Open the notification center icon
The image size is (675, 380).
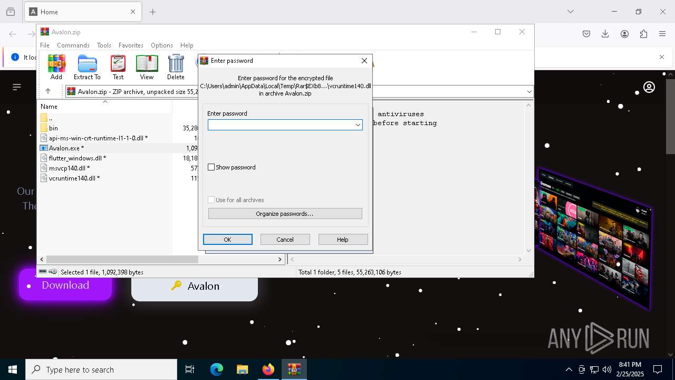coord(658,369)
